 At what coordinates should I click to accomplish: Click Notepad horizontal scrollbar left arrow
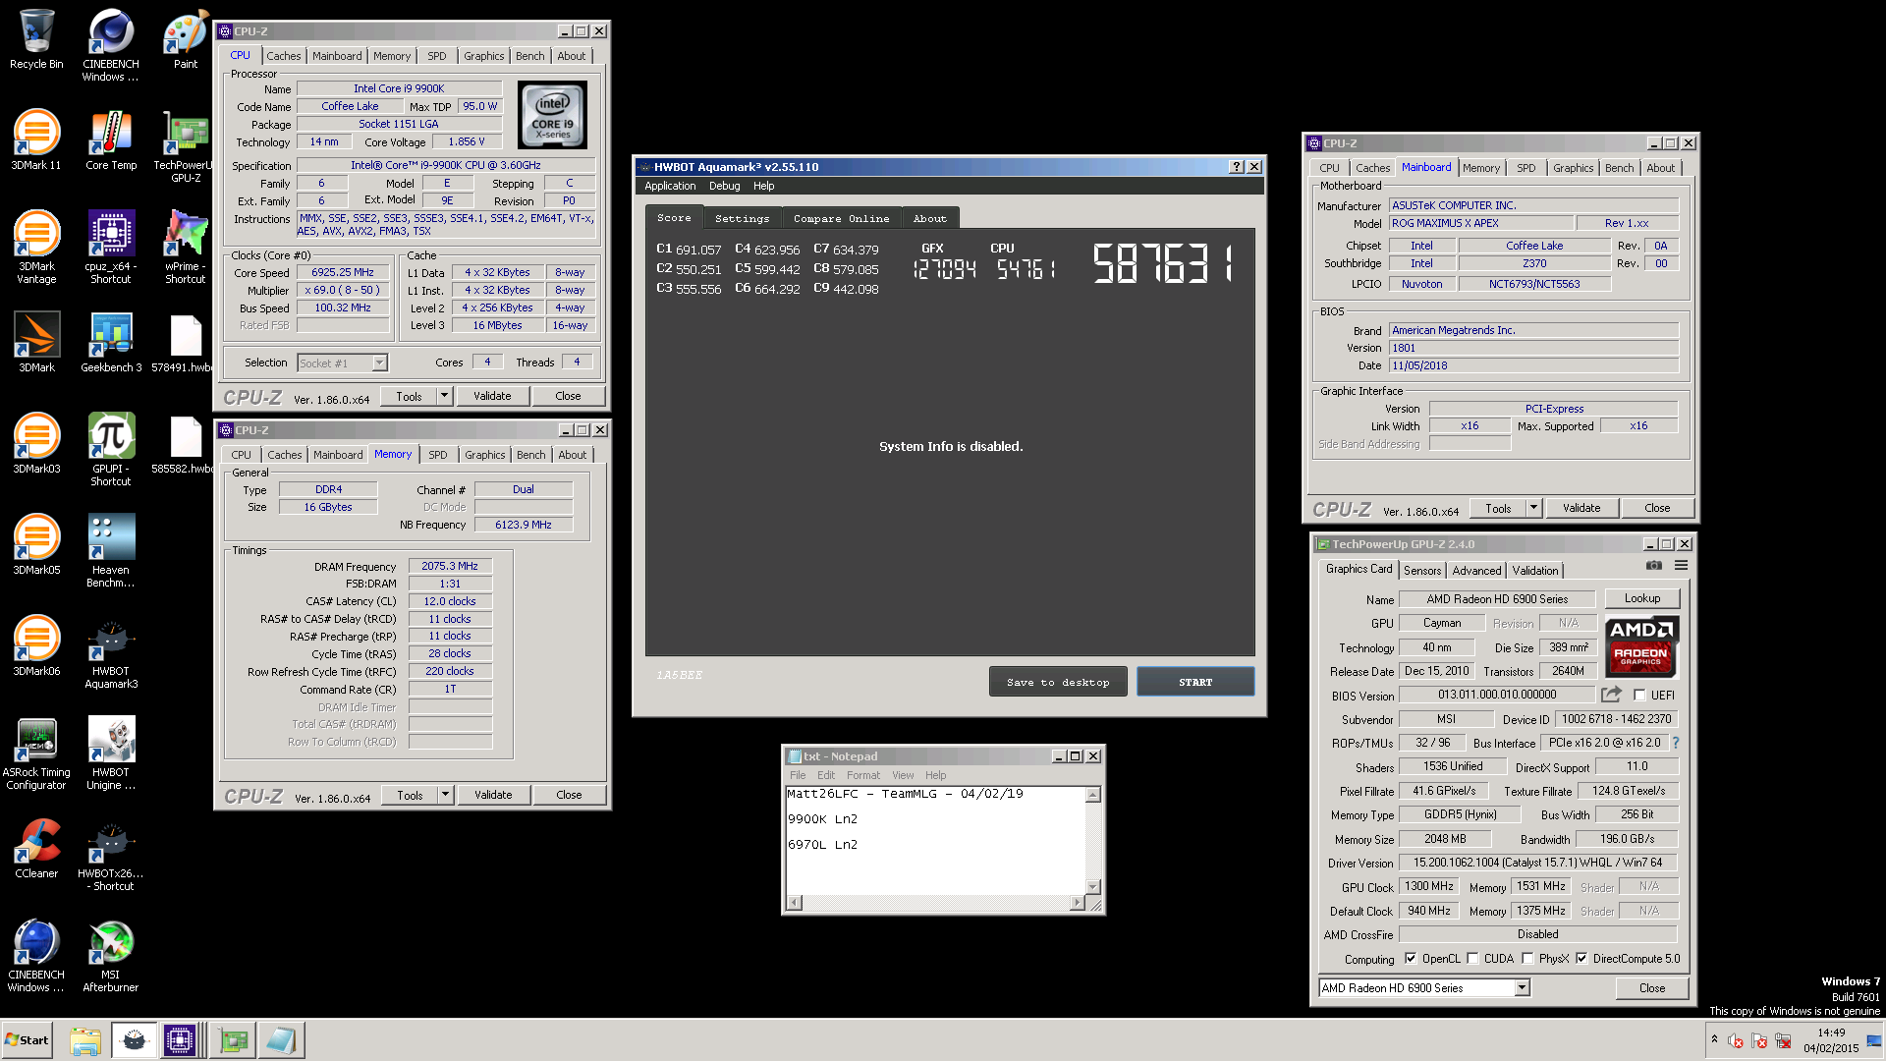[795, 902]
